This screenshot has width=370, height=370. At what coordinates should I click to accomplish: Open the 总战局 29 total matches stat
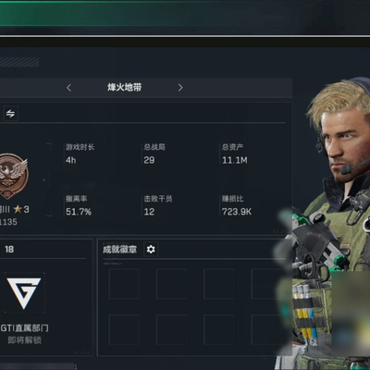(x=154, y=154)
